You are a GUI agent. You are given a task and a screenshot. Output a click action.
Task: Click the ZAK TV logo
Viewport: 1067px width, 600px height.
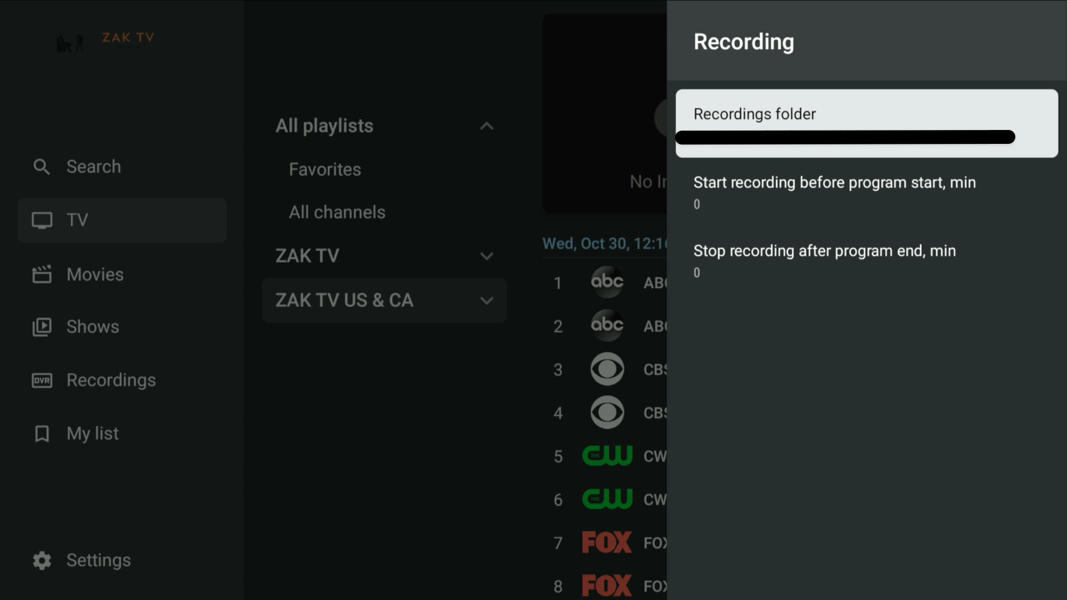pos(106,40)
